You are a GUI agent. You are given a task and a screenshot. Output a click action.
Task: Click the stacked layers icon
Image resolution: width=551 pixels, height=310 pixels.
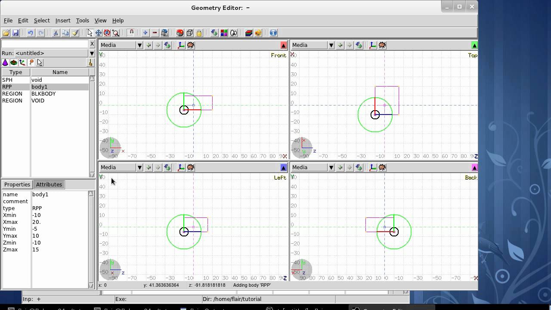pos(248,33)
